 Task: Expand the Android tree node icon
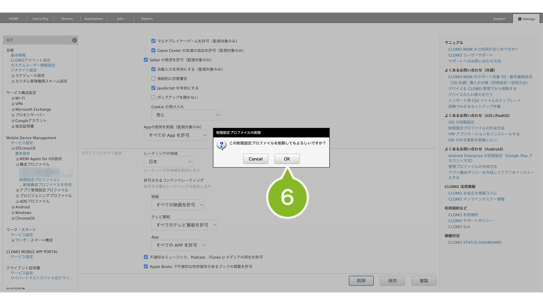[13, 207]
